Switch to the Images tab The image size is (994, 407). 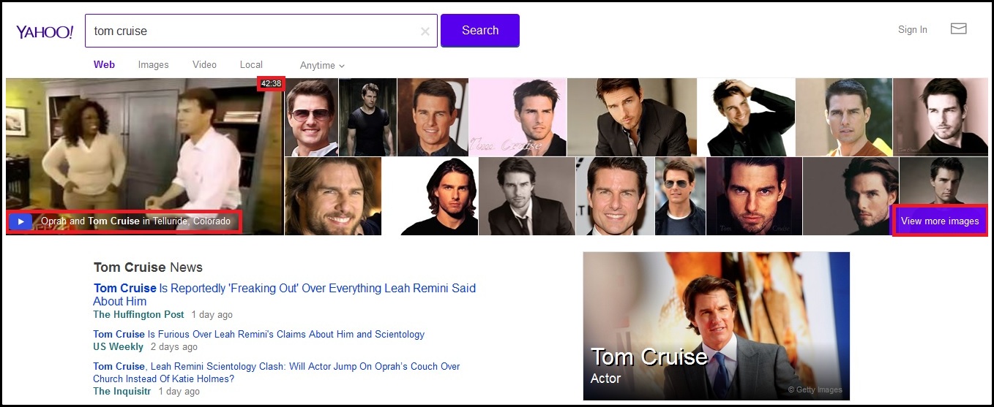pos(153,64)
